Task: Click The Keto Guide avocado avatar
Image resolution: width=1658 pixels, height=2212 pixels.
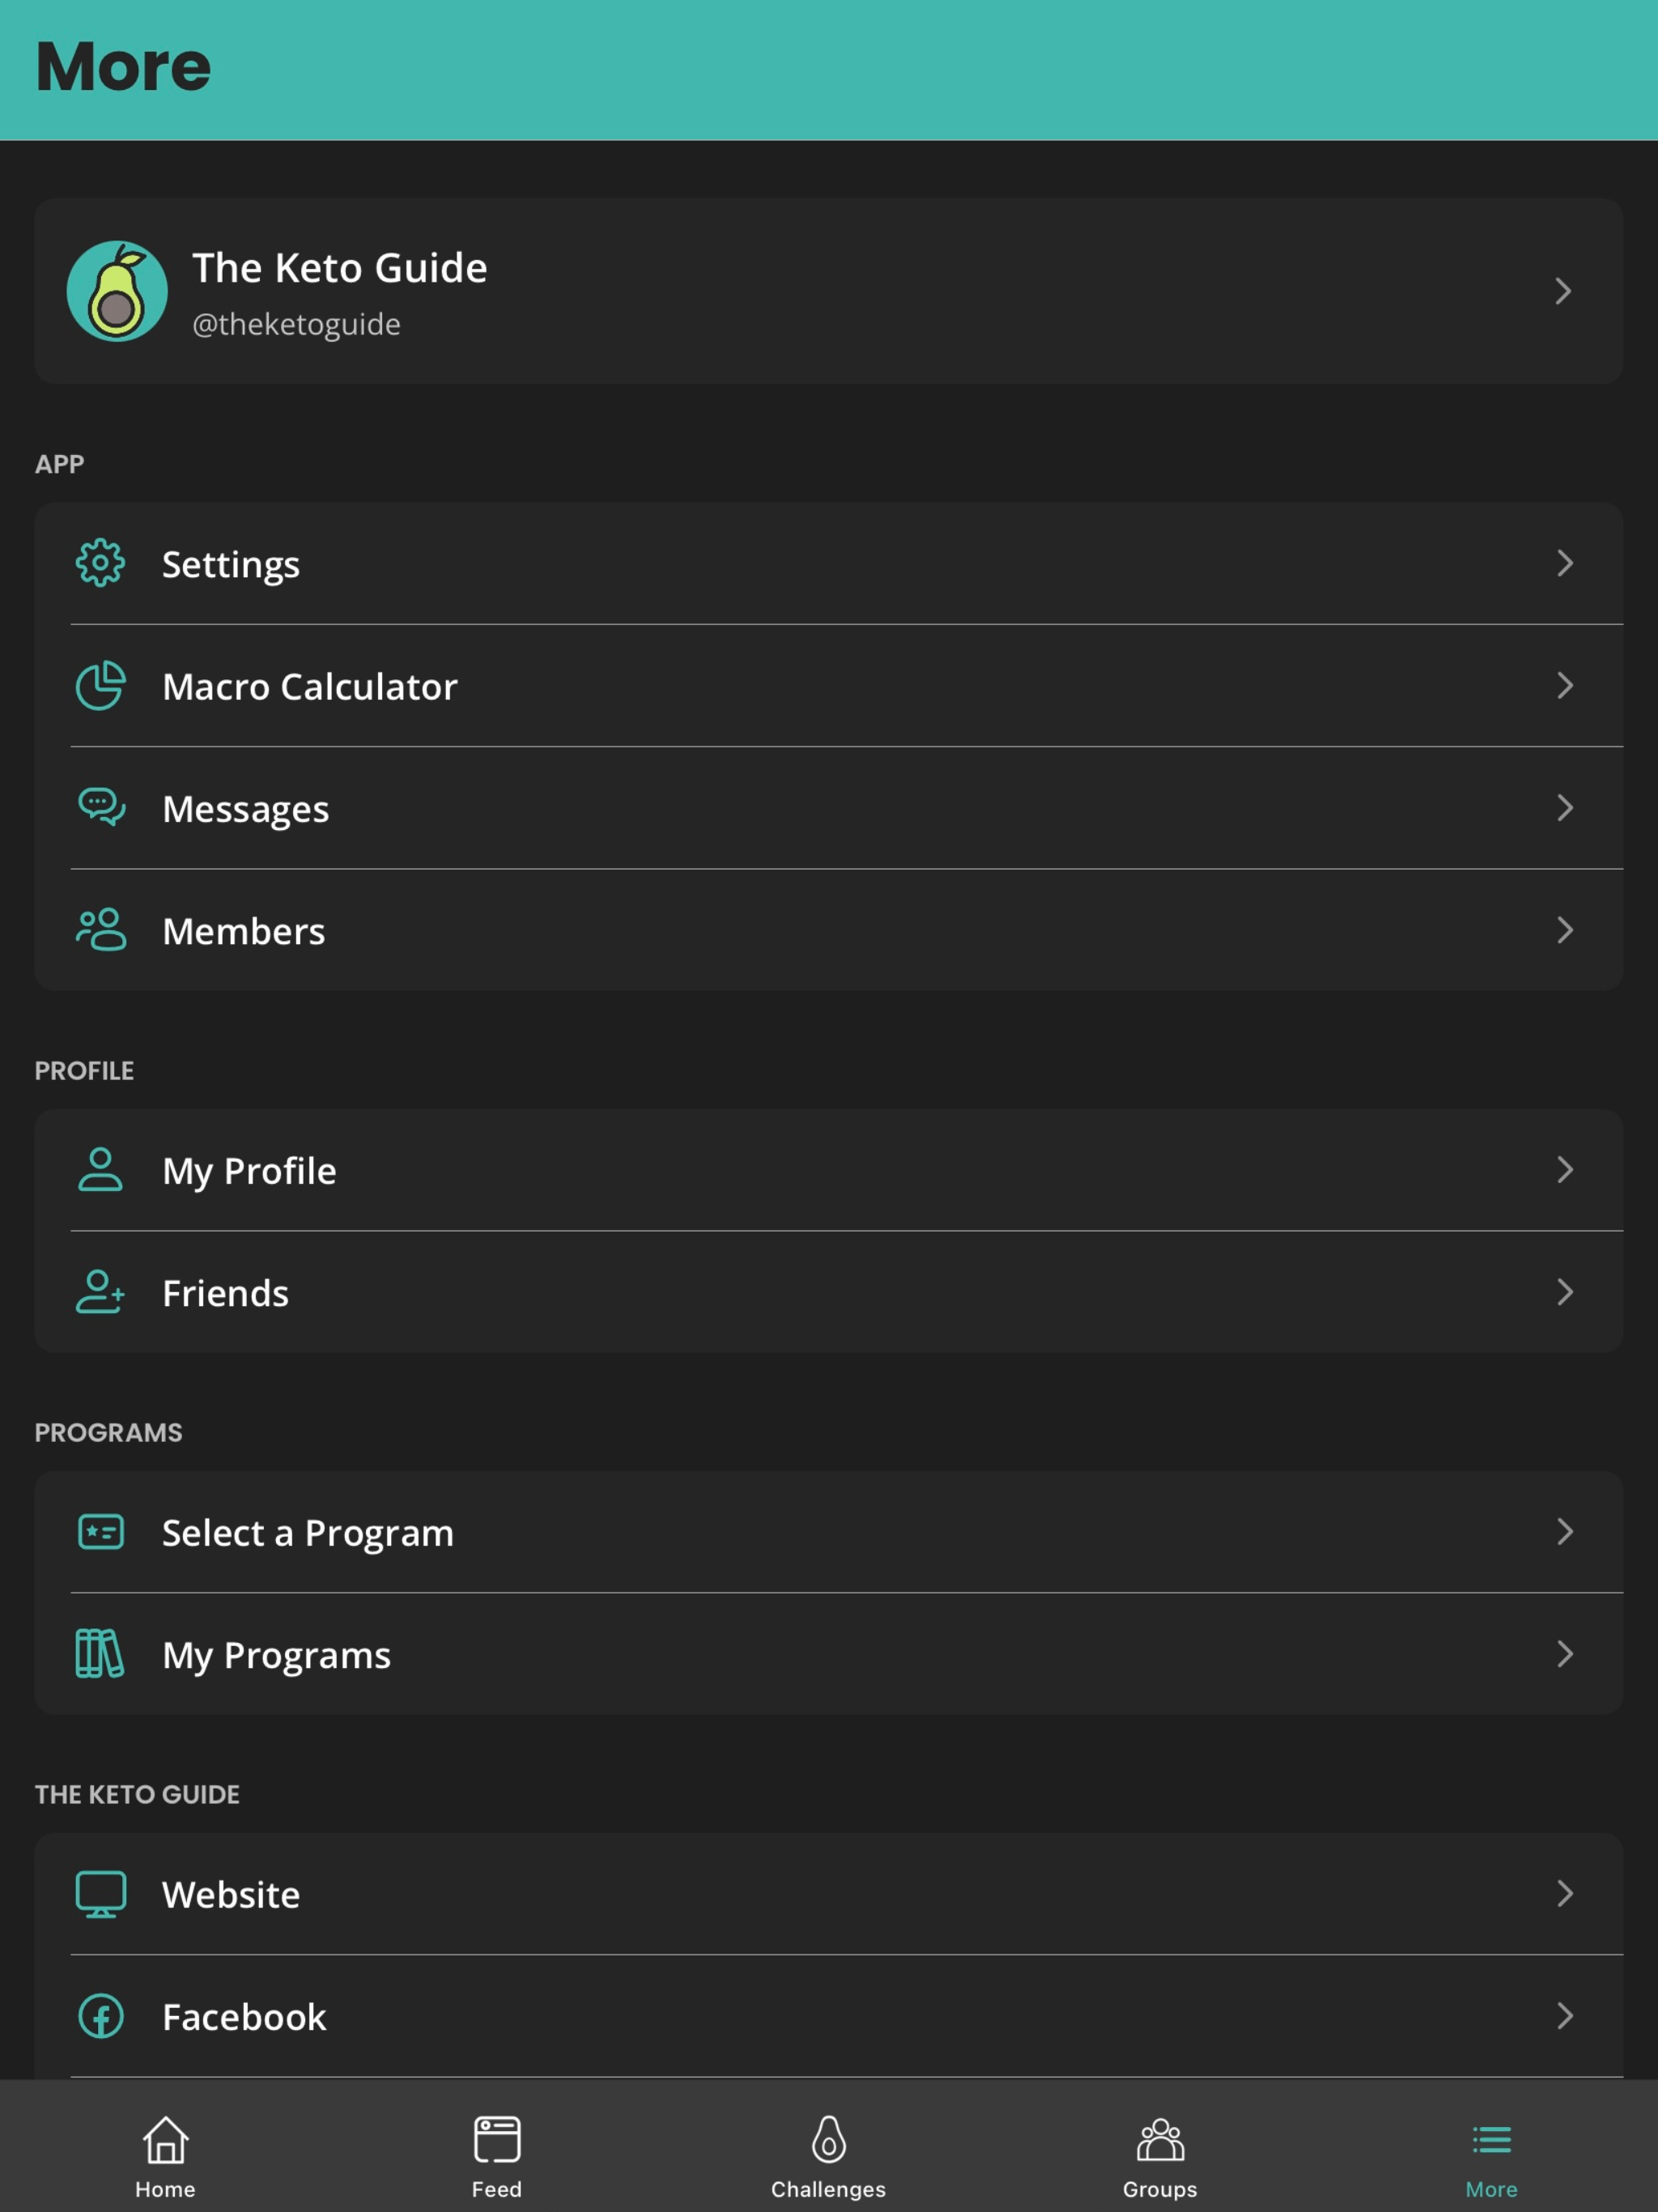Action: (x=117, y=291)
